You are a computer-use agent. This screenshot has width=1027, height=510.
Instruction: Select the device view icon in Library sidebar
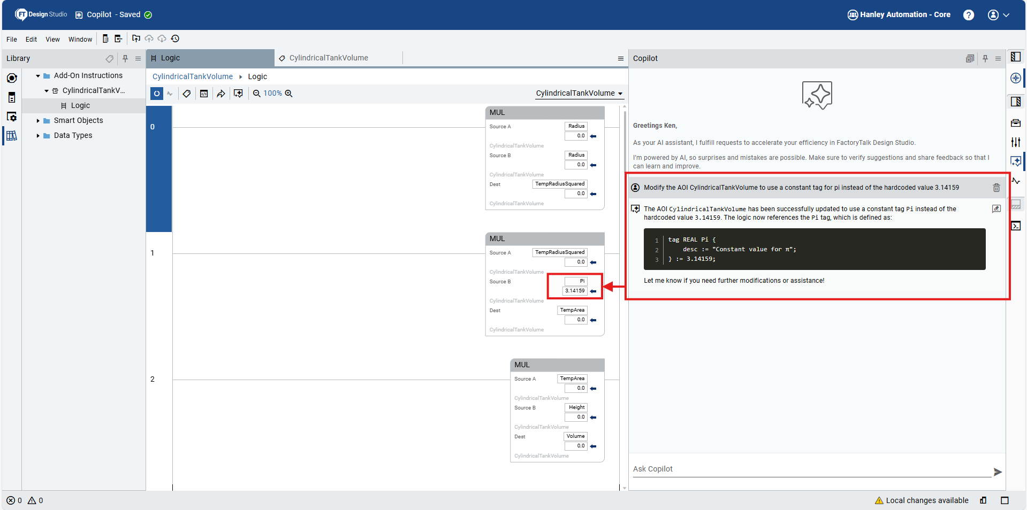(12, 97)
